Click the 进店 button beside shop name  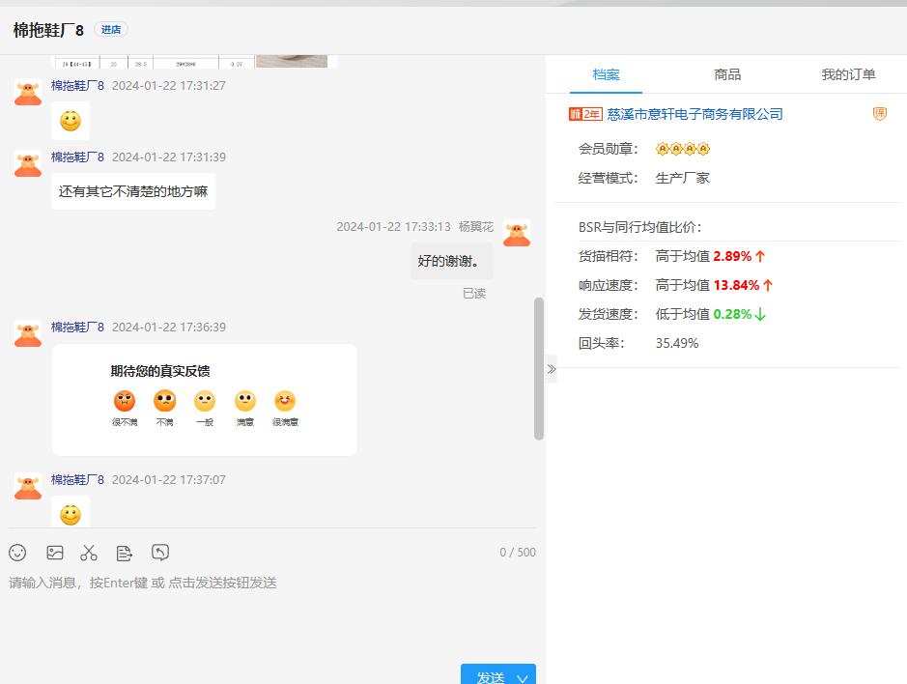pos(111,30)
